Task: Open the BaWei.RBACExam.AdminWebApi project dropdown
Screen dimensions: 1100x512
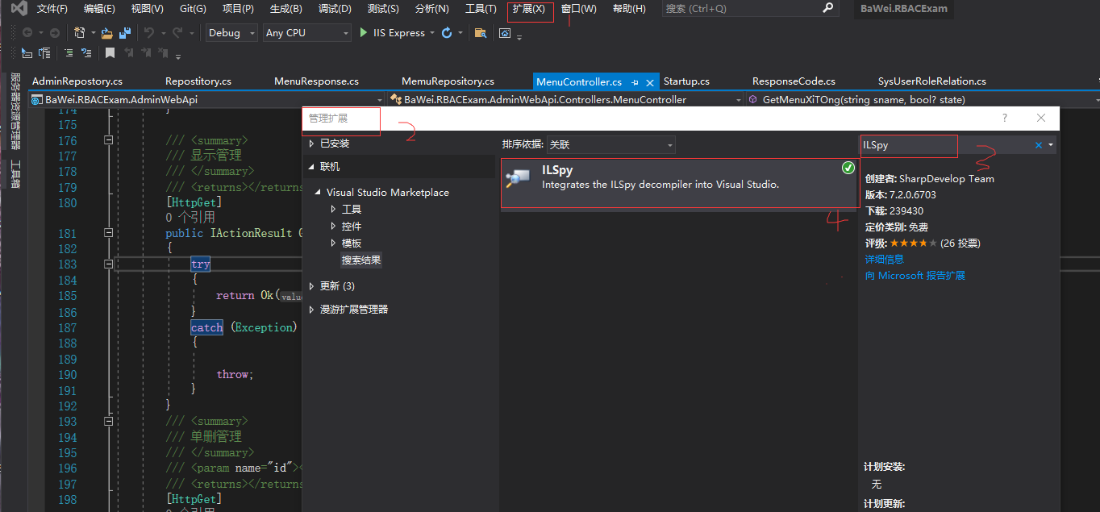Action: tap(206, 100)
